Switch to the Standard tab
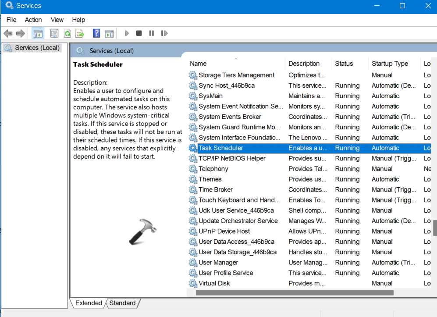The width and height of the screenshot is (437, 317). coord(122,303)
